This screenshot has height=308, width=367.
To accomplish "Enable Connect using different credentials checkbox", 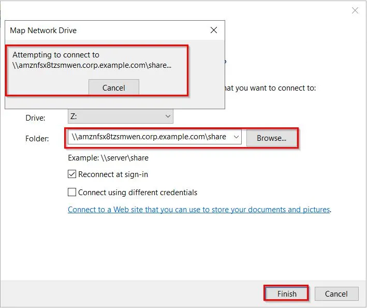I will (x=72, y=193).
